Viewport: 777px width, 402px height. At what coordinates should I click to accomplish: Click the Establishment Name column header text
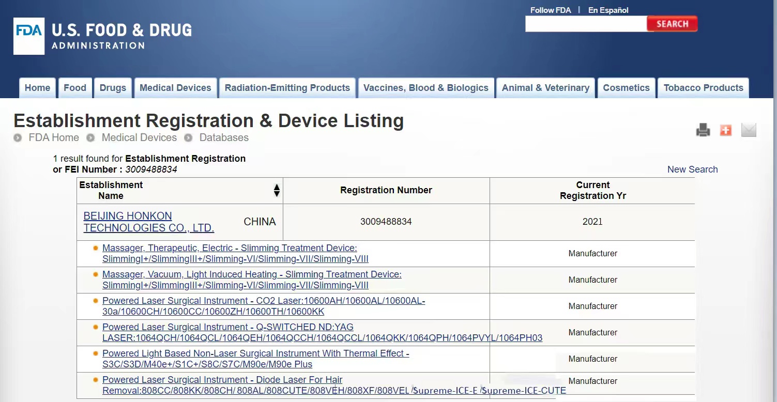pyautogui.click(x=111, y=190)
